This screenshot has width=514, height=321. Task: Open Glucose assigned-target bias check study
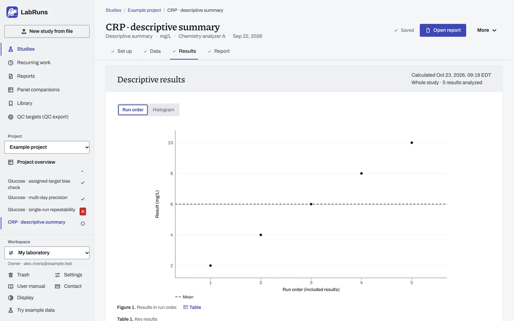click(x=39, y=184)
